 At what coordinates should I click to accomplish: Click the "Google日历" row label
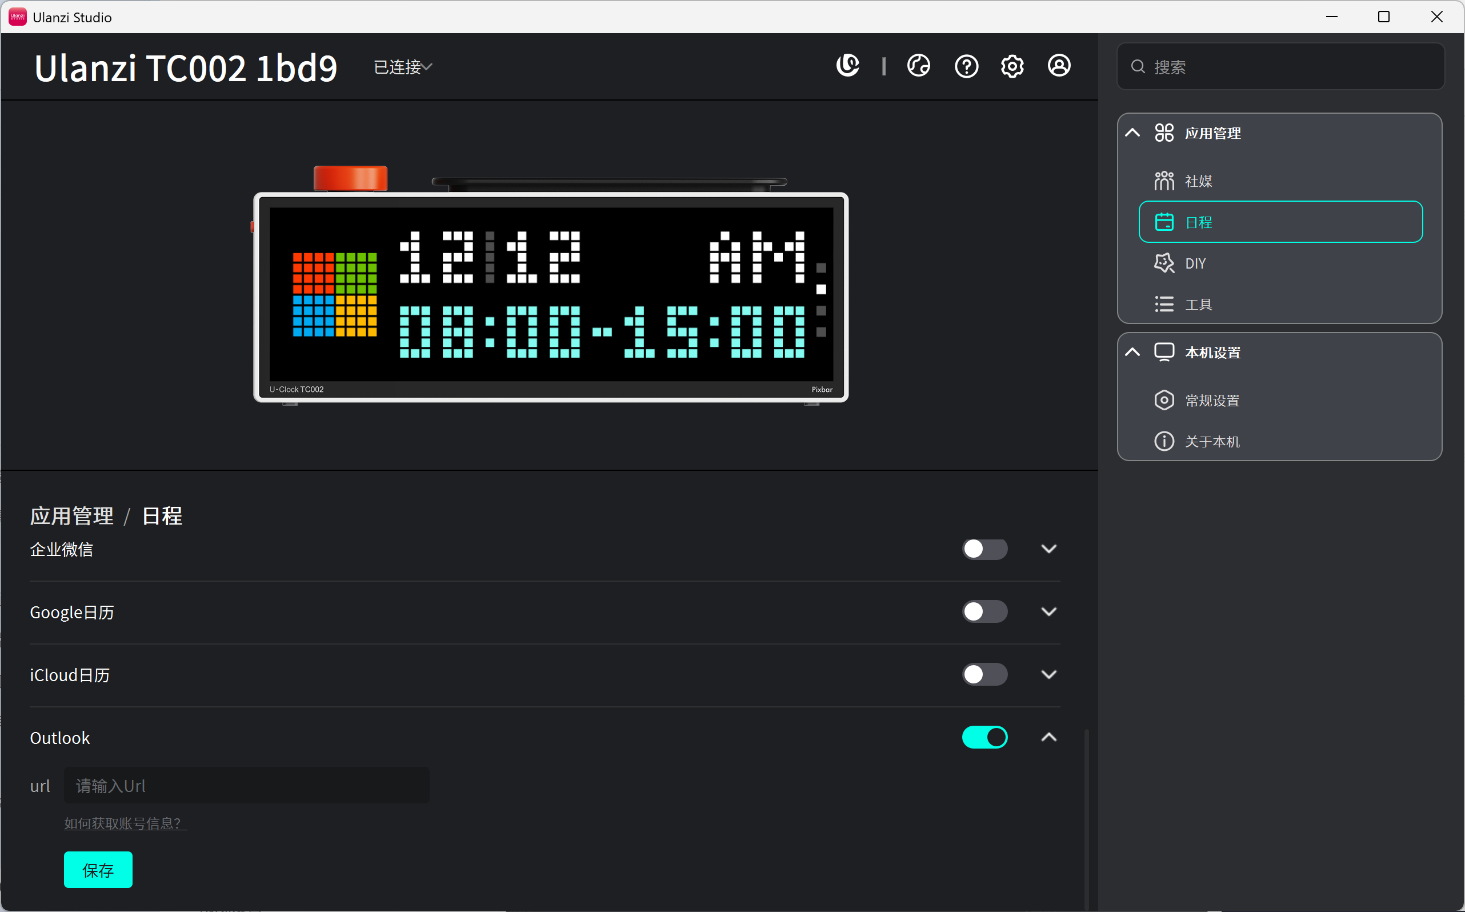click(x=72, y=612)
